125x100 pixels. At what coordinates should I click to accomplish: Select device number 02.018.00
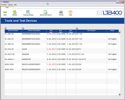point(9,49)
